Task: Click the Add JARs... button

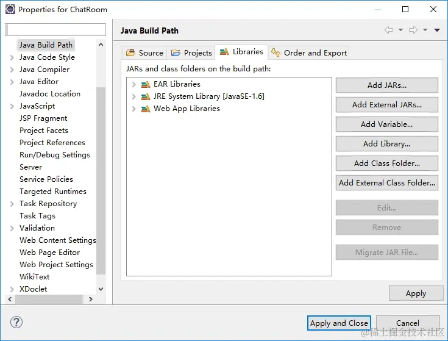Action: (x=387, y=85)
